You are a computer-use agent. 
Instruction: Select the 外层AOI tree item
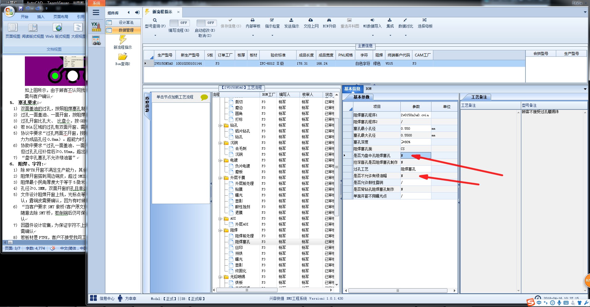(x=242, y=224)
